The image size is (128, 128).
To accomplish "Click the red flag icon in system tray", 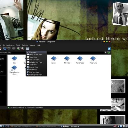I will click(115, 126).
